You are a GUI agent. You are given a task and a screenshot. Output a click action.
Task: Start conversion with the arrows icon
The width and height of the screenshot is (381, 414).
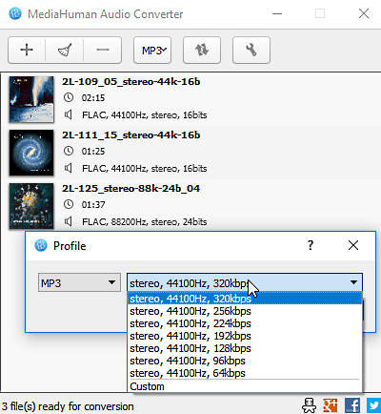click(x=202, y=51)
